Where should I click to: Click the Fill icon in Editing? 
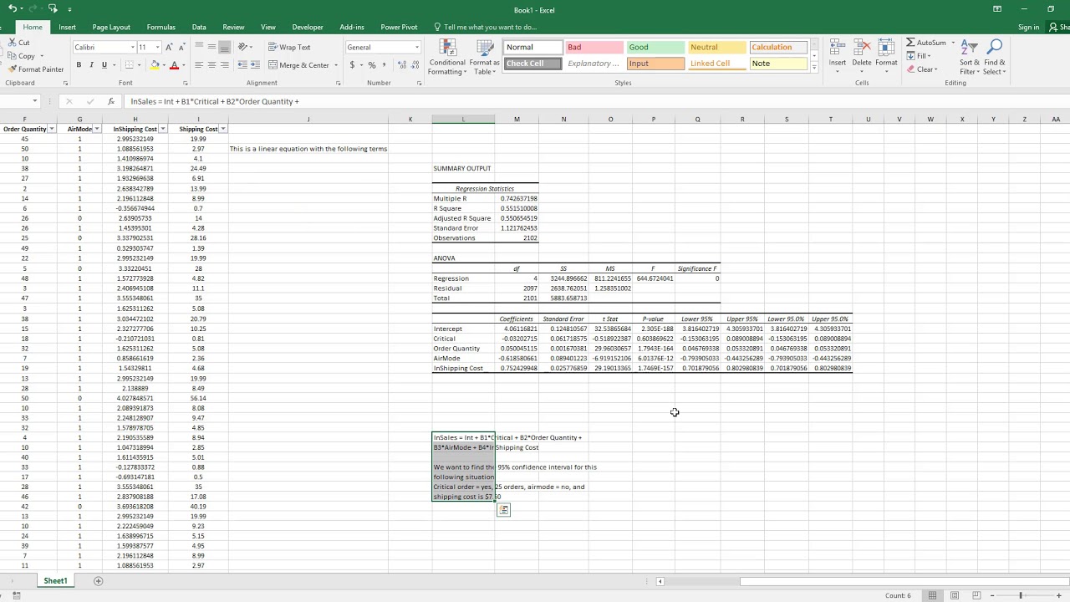(x=911, y=56)
